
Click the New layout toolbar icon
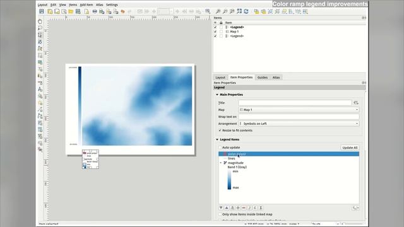[x=50, y=11]
